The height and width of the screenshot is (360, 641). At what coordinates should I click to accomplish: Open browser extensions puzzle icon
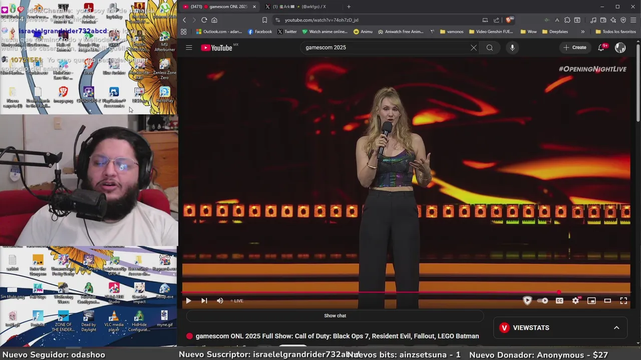coord(567,20)
